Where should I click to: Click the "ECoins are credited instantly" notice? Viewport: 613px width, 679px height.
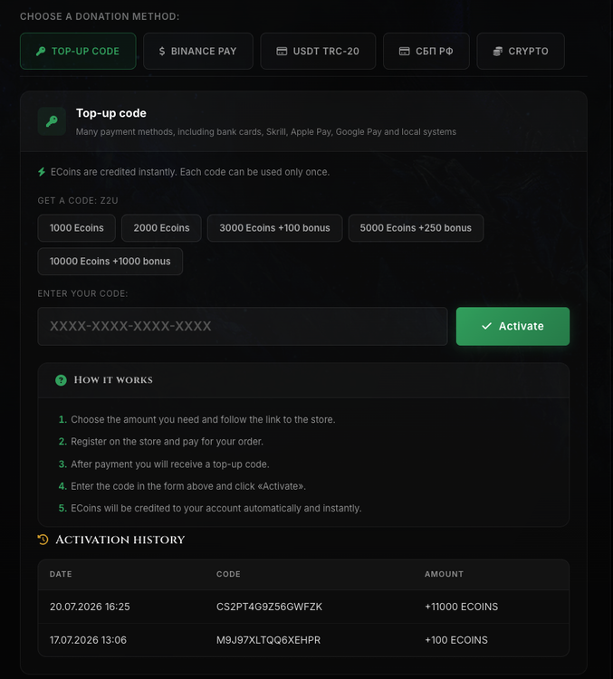(x=190, y=172)
